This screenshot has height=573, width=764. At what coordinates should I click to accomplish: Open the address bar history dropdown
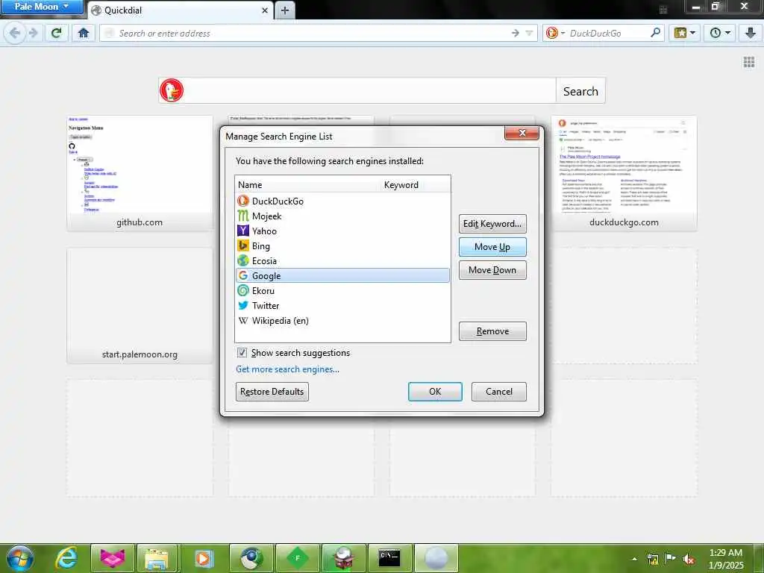click(529, 33)
